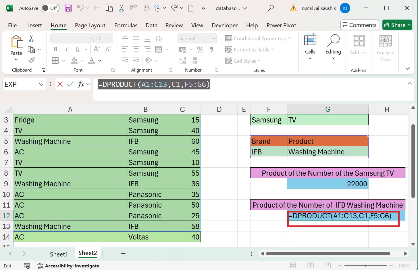Confirm the formula with the green checkmark
The height and width of the screenshot is (270, 418).
point(70,84)
